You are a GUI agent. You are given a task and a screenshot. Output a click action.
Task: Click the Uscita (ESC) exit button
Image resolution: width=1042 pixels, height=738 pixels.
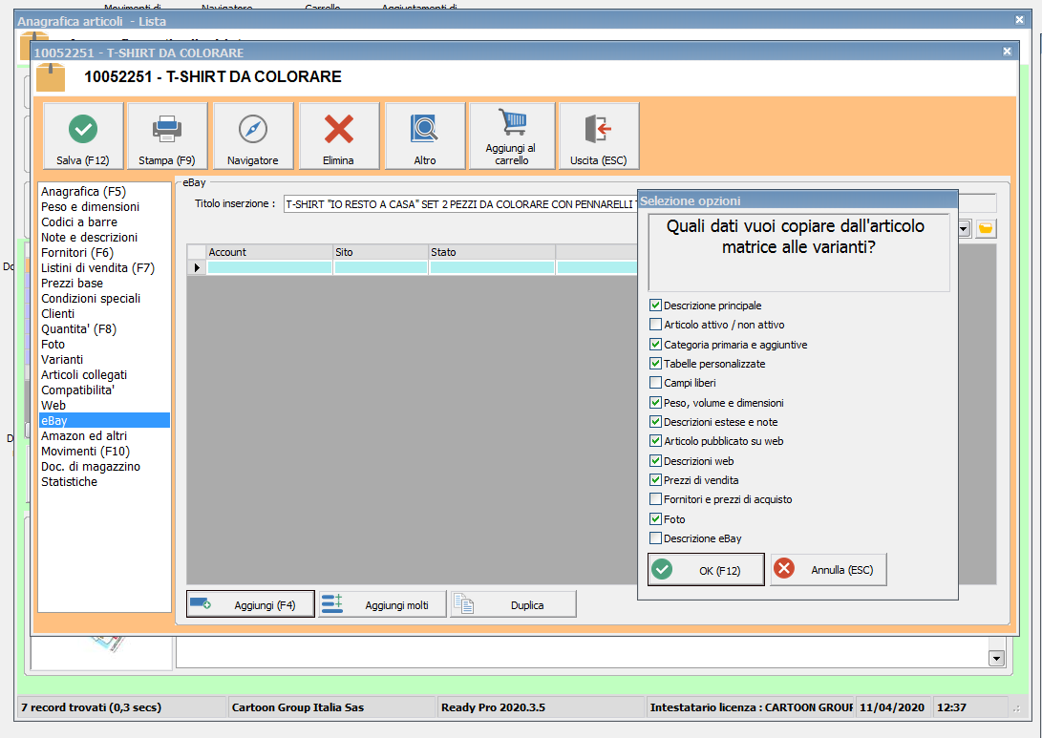[599, 136]
